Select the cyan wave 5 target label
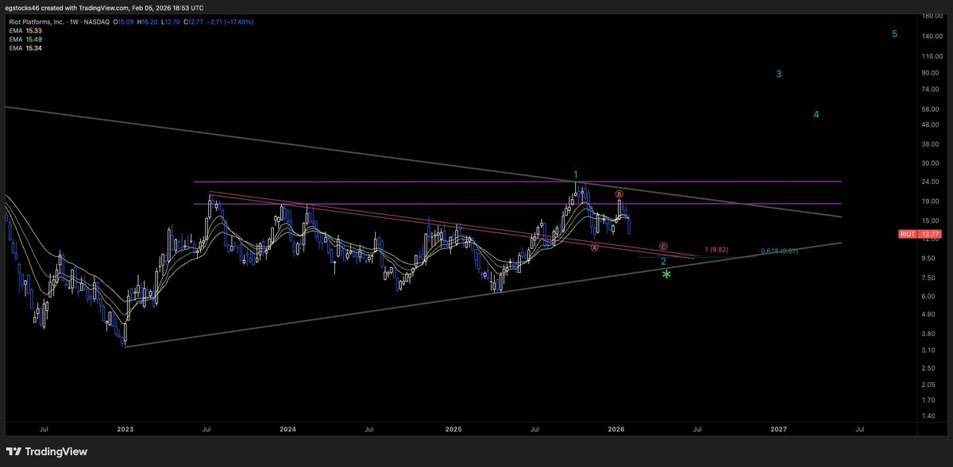The width and height of the screenshot is (953, 467). [x=894, y=33]
